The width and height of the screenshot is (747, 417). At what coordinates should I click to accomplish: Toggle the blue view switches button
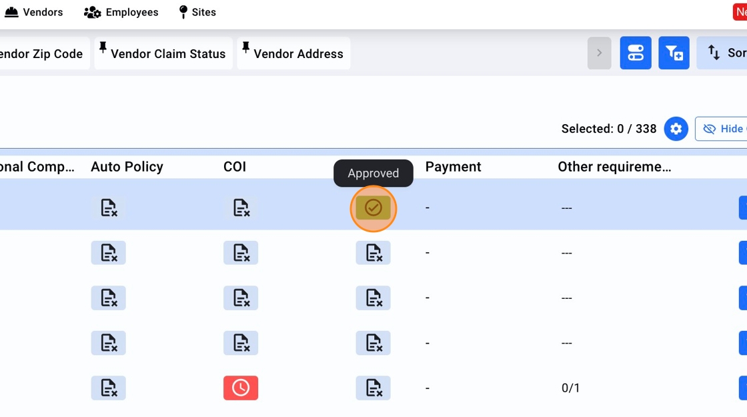[635, 53]
